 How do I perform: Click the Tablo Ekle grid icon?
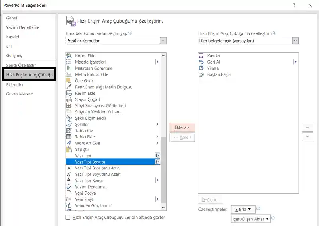pyautogui.click(x=69, y=137)
